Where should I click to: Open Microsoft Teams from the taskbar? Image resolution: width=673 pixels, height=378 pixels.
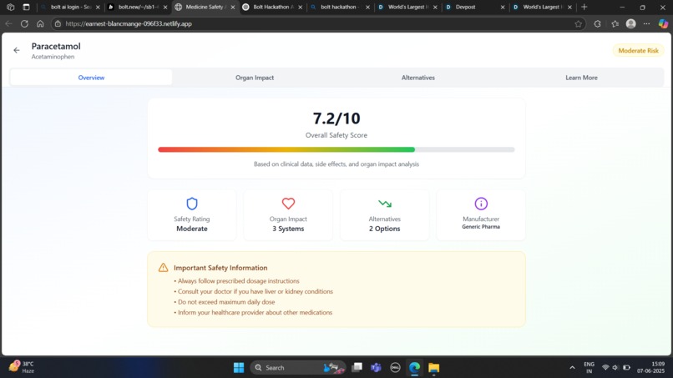(376, 368)
